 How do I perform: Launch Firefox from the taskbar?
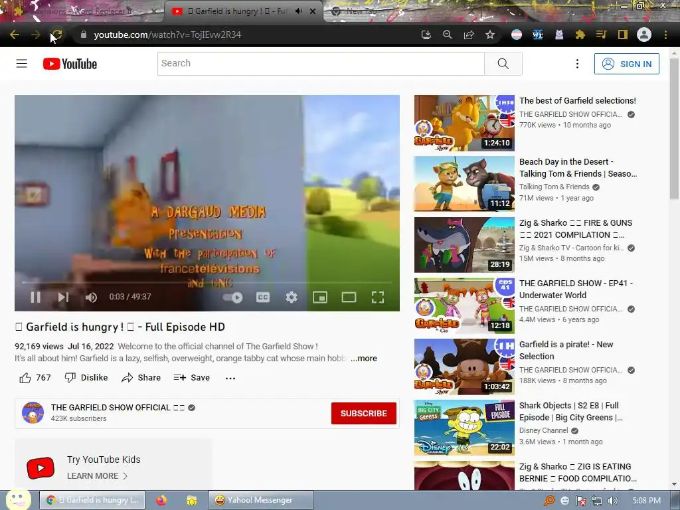click(x=161, y=500)
